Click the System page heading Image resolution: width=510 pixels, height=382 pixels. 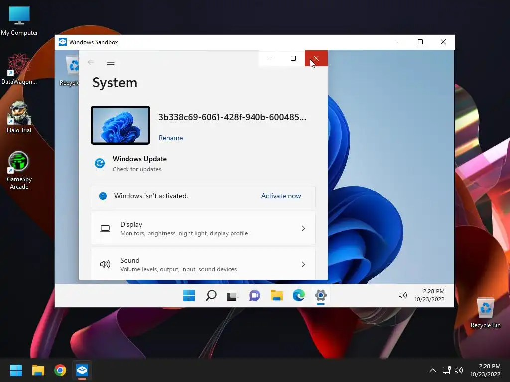115,83
